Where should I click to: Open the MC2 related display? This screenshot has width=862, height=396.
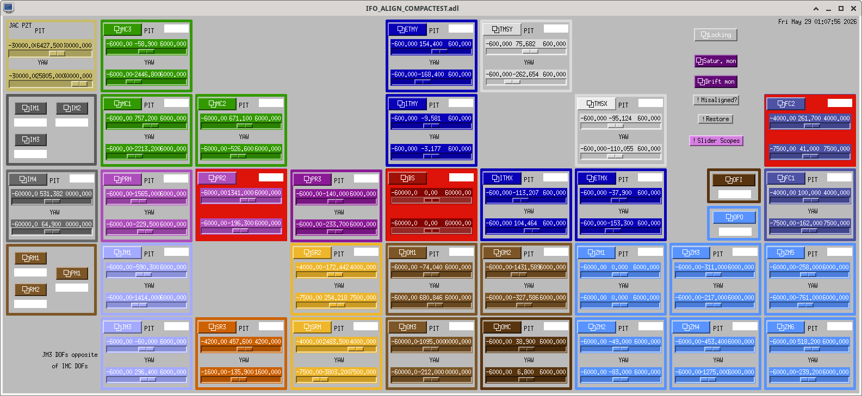point(217,104)
